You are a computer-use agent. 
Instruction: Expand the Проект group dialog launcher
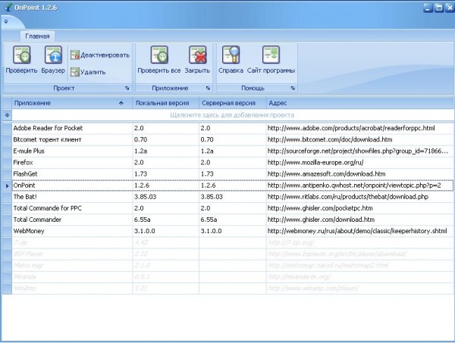tap(127, 89)
